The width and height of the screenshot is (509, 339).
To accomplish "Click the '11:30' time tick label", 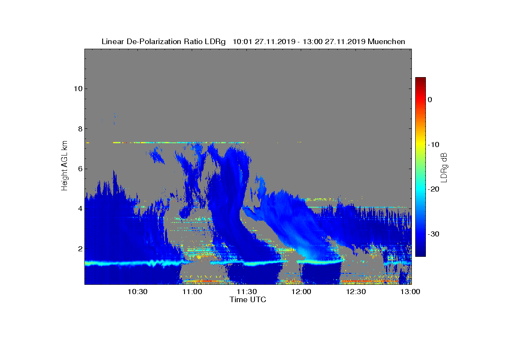I will 246,292.
